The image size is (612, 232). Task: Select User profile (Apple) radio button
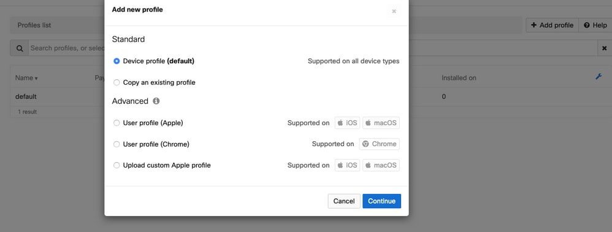117,123
